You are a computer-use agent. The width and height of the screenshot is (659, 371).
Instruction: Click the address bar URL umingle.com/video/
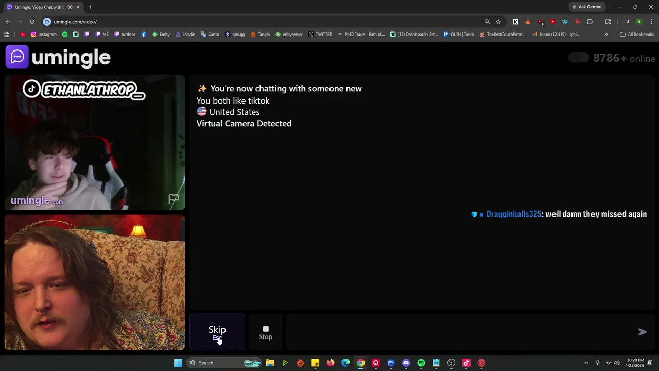coord(75,22)
